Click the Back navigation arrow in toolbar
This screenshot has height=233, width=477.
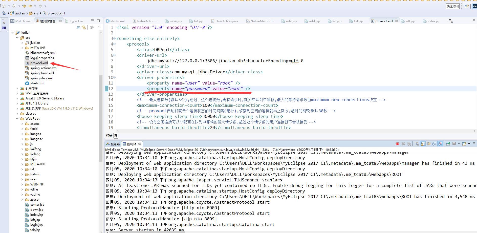[x=30, y=6]
